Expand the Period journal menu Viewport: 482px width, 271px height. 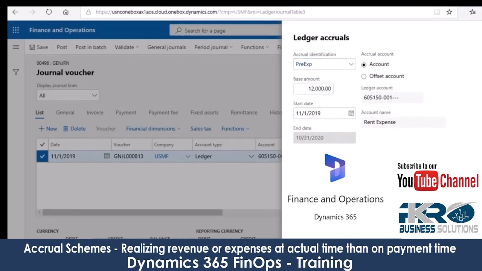pos(214,47)
